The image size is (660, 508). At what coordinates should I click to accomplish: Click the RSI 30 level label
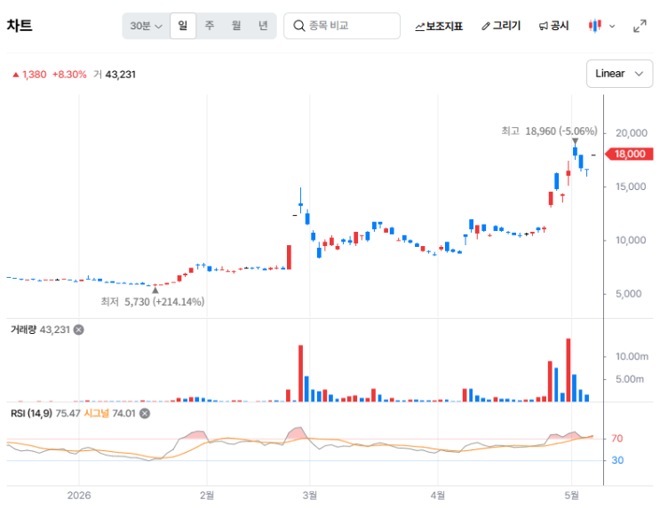click(617, 460)
